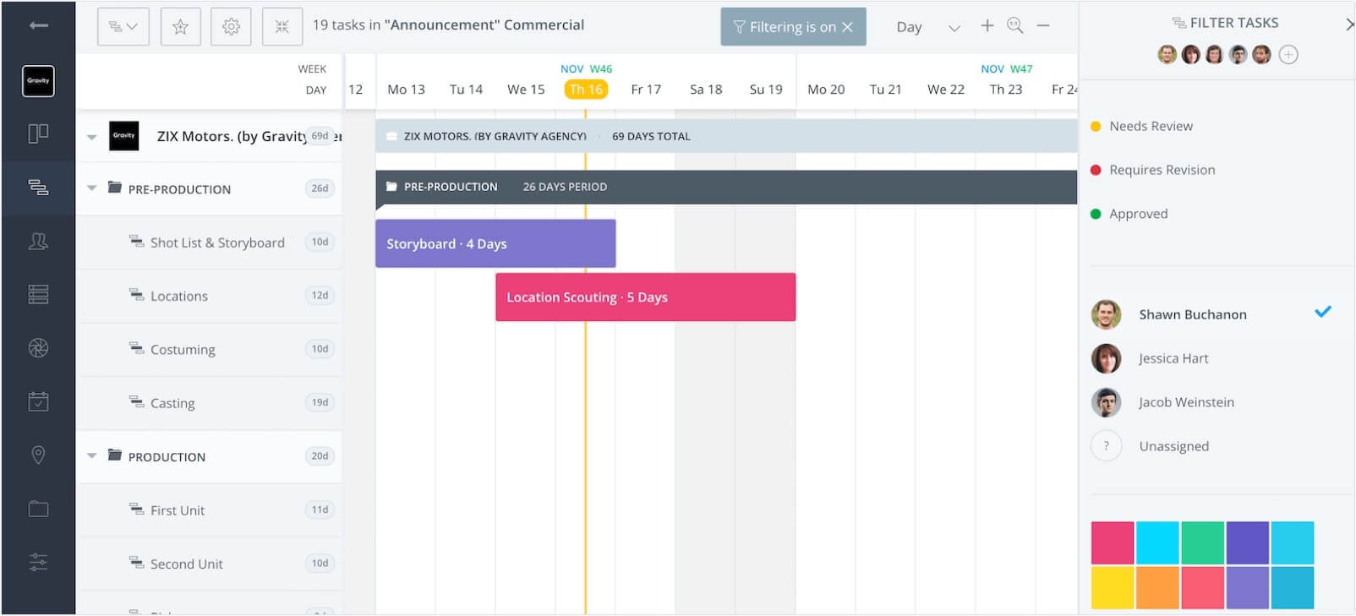Open the Gantt timeline icon in the sidebar
Image resolution: width=1356 pixels, height=616 pixels.
38,187
